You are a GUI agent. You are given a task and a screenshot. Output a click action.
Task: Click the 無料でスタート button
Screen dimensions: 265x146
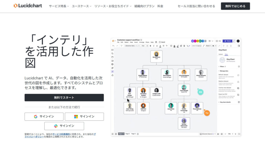(x=64, y=98)
